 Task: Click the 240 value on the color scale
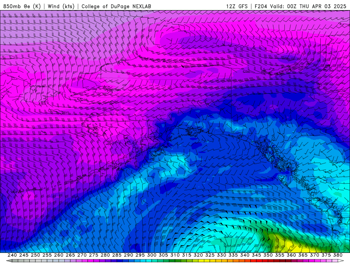(x=12, y=255)
